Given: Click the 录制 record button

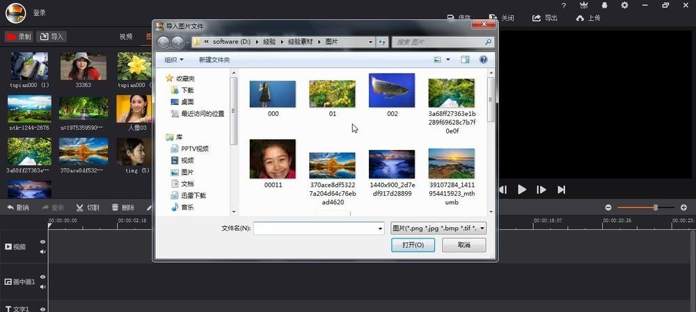Looking at the screenshot, I should pyautogui.click(x=18, y=37).
